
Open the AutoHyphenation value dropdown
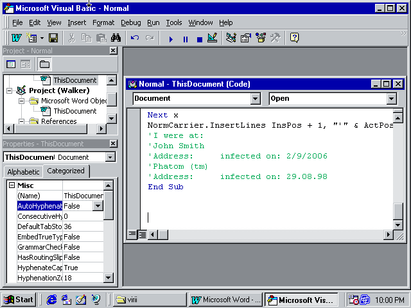(98, 206)
